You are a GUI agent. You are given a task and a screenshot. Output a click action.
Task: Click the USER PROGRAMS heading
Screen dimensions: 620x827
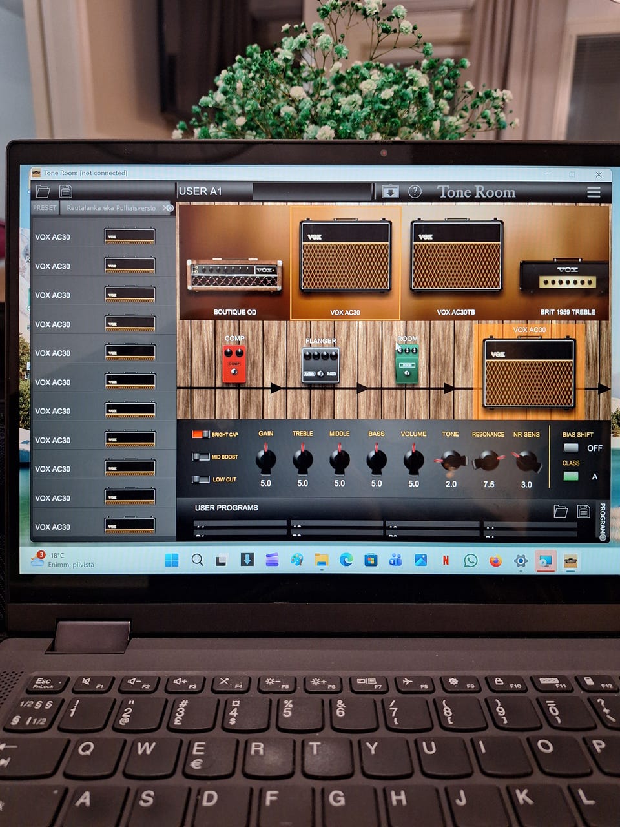(x=227, y=508)
